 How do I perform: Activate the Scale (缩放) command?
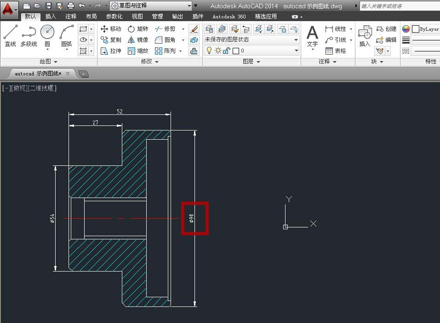(x=138, y=51)
